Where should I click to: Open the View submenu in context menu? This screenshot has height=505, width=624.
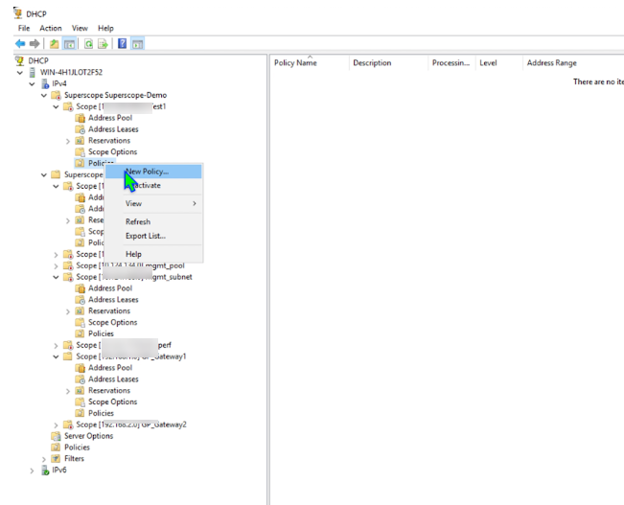[134, 203]
